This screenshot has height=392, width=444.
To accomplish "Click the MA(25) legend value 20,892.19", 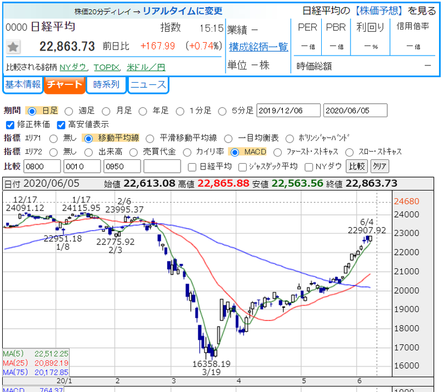I will [x=51, y=363].
